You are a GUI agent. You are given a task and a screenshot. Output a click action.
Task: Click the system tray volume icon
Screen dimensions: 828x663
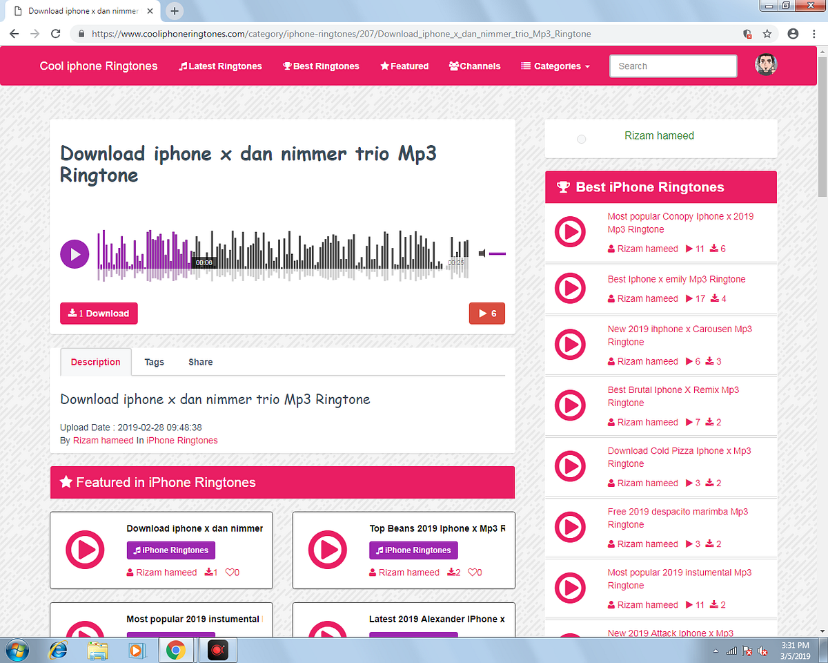tap(763, 651)
